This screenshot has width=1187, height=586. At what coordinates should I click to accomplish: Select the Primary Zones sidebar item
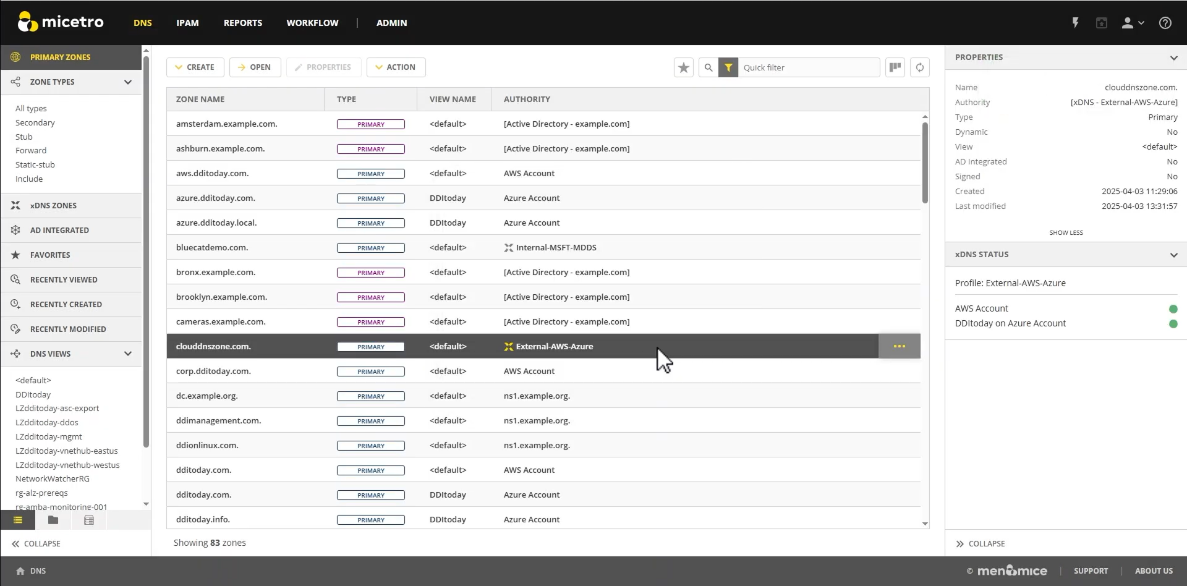click(x=71, y=57)
